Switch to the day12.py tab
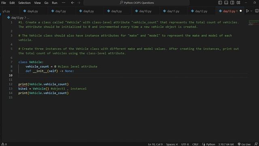Viewport: 259px width, 146px height. [201, 11]
